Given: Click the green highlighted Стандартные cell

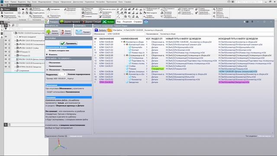Looking at the screenshot, I should [x=158, y=69].
